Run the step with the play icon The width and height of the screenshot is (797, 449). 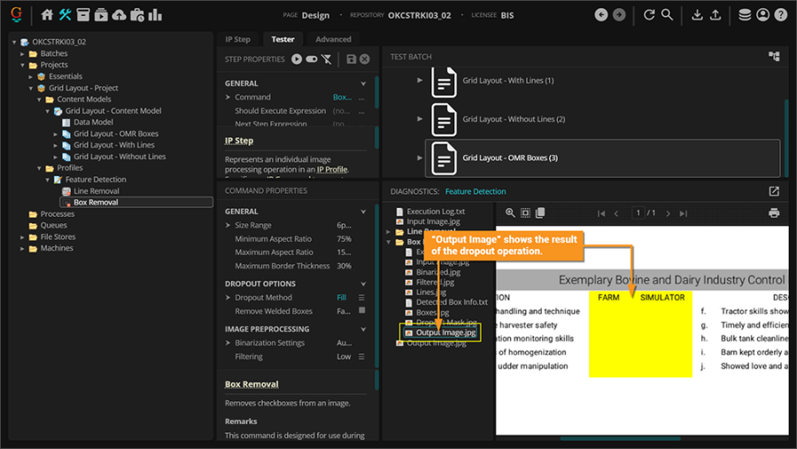tap(297, 59)
